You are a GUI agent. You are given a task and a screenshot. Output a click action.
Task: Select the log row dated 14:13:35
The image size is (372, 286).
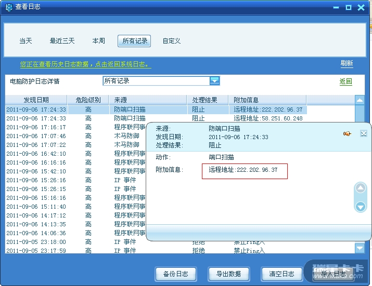point(75,224)
